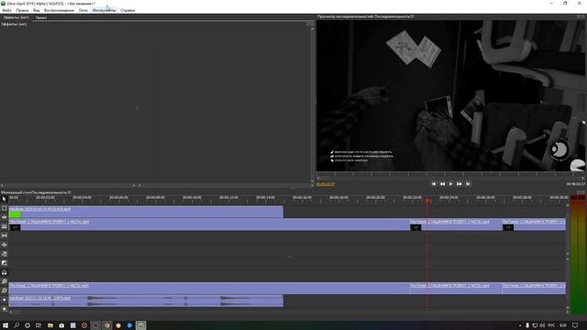Open the Воспроизведение menu
Screen dimensions: 587x330
click(59, 10)
